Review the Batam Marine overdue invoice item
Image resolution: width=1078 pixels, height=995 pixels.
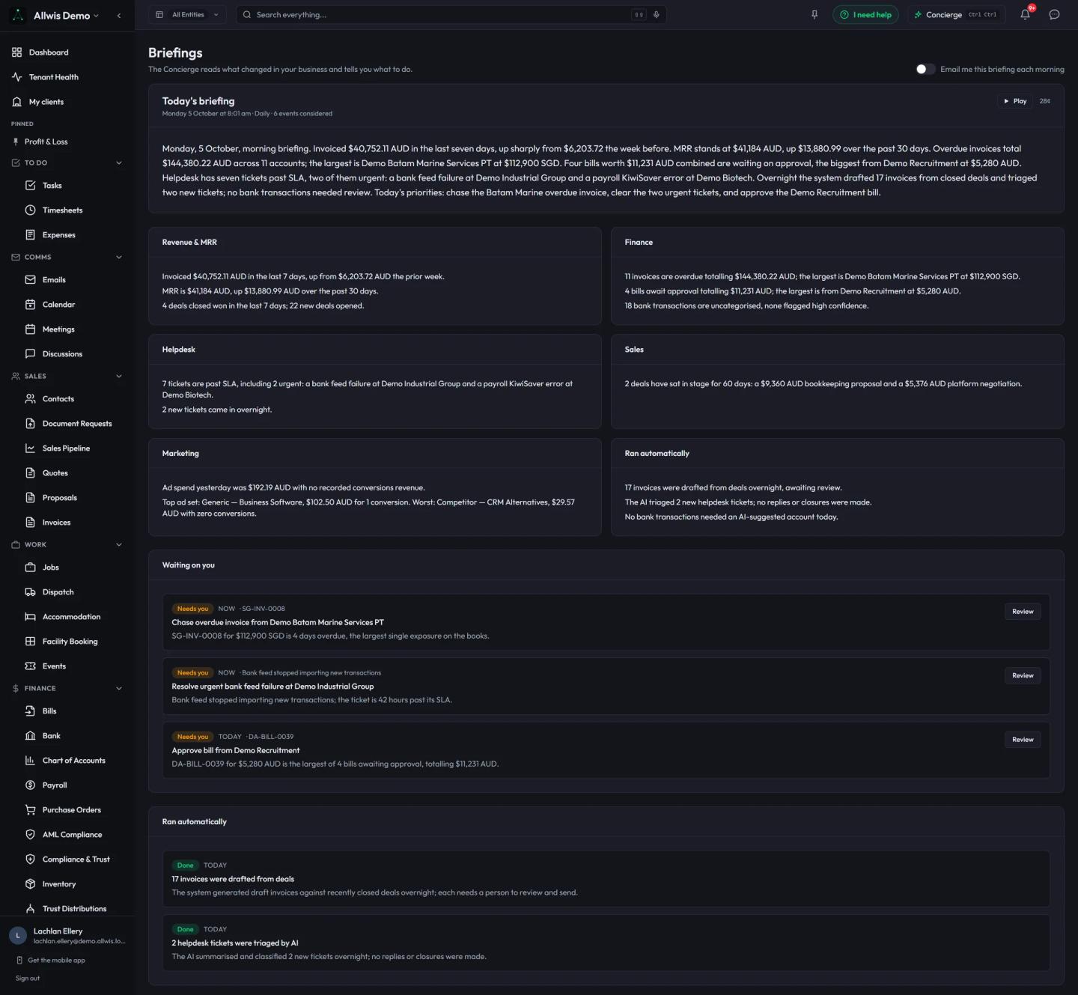pyautogui.click(x=1023, y=612)
